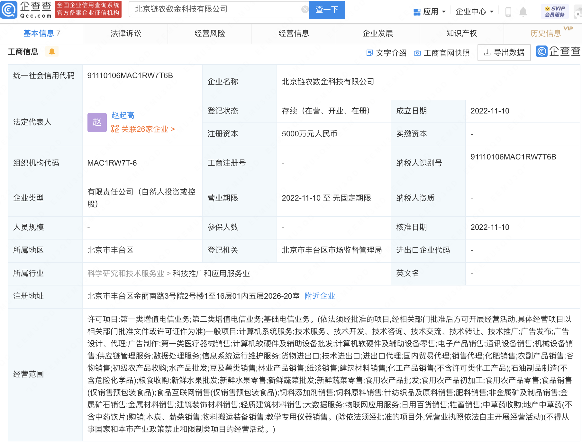Select the 核准日期 value 2022-11-10

[x=490, y=227]
